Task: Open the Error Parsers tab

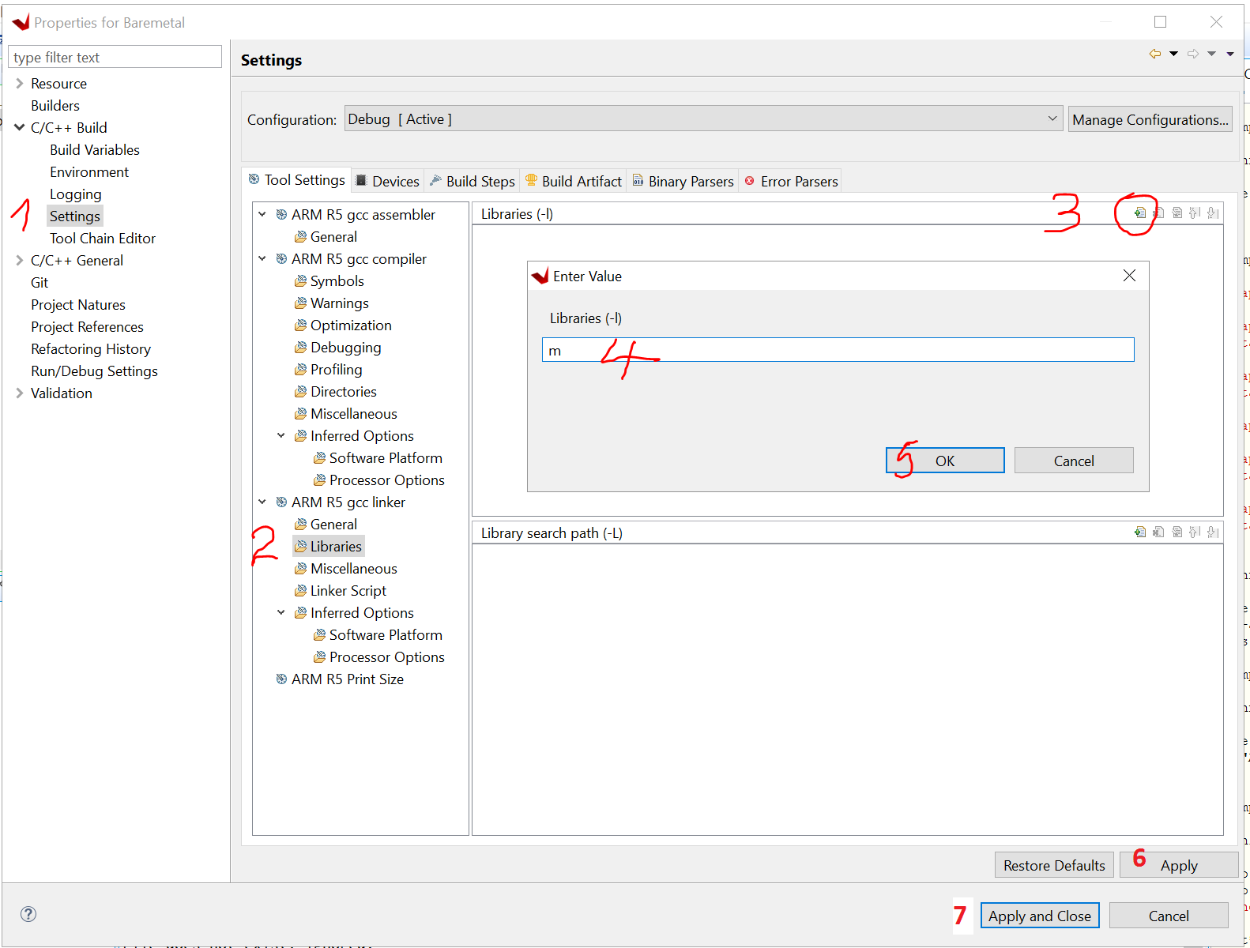Action: [x=791, y=181]
